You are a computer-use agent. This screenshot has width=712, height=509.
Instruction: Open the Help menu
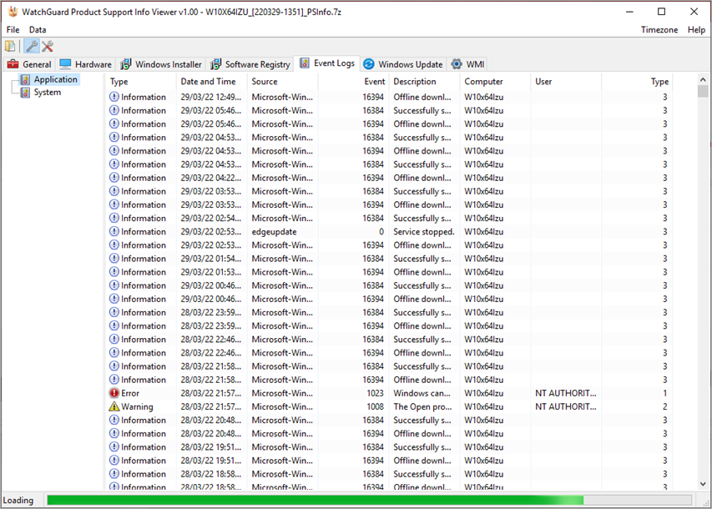tap(697, 29)
